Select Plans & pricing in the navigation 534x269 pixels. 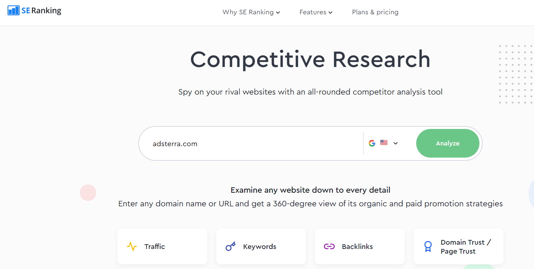point(375,12)
